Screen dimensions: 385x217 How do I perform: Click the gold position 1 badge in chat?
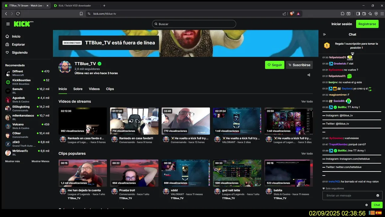tap(327, 46)
